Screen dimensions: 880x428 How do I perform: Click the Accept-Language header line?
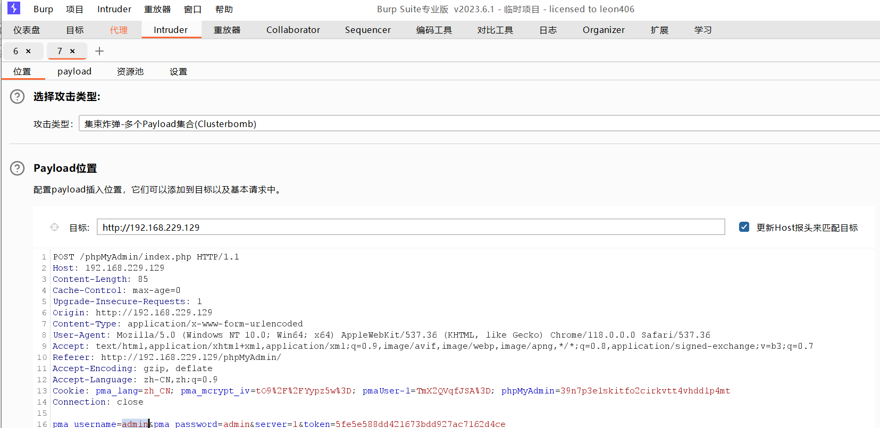tap(135, 380)
